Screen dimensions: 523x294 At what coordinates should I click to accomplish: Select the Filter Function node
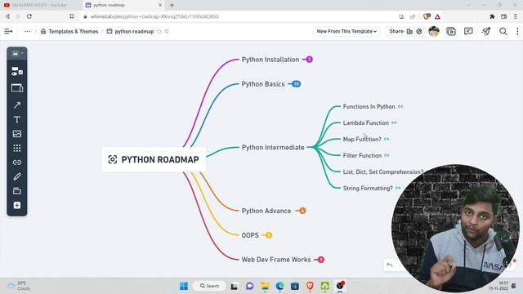(x=362, y=156)
